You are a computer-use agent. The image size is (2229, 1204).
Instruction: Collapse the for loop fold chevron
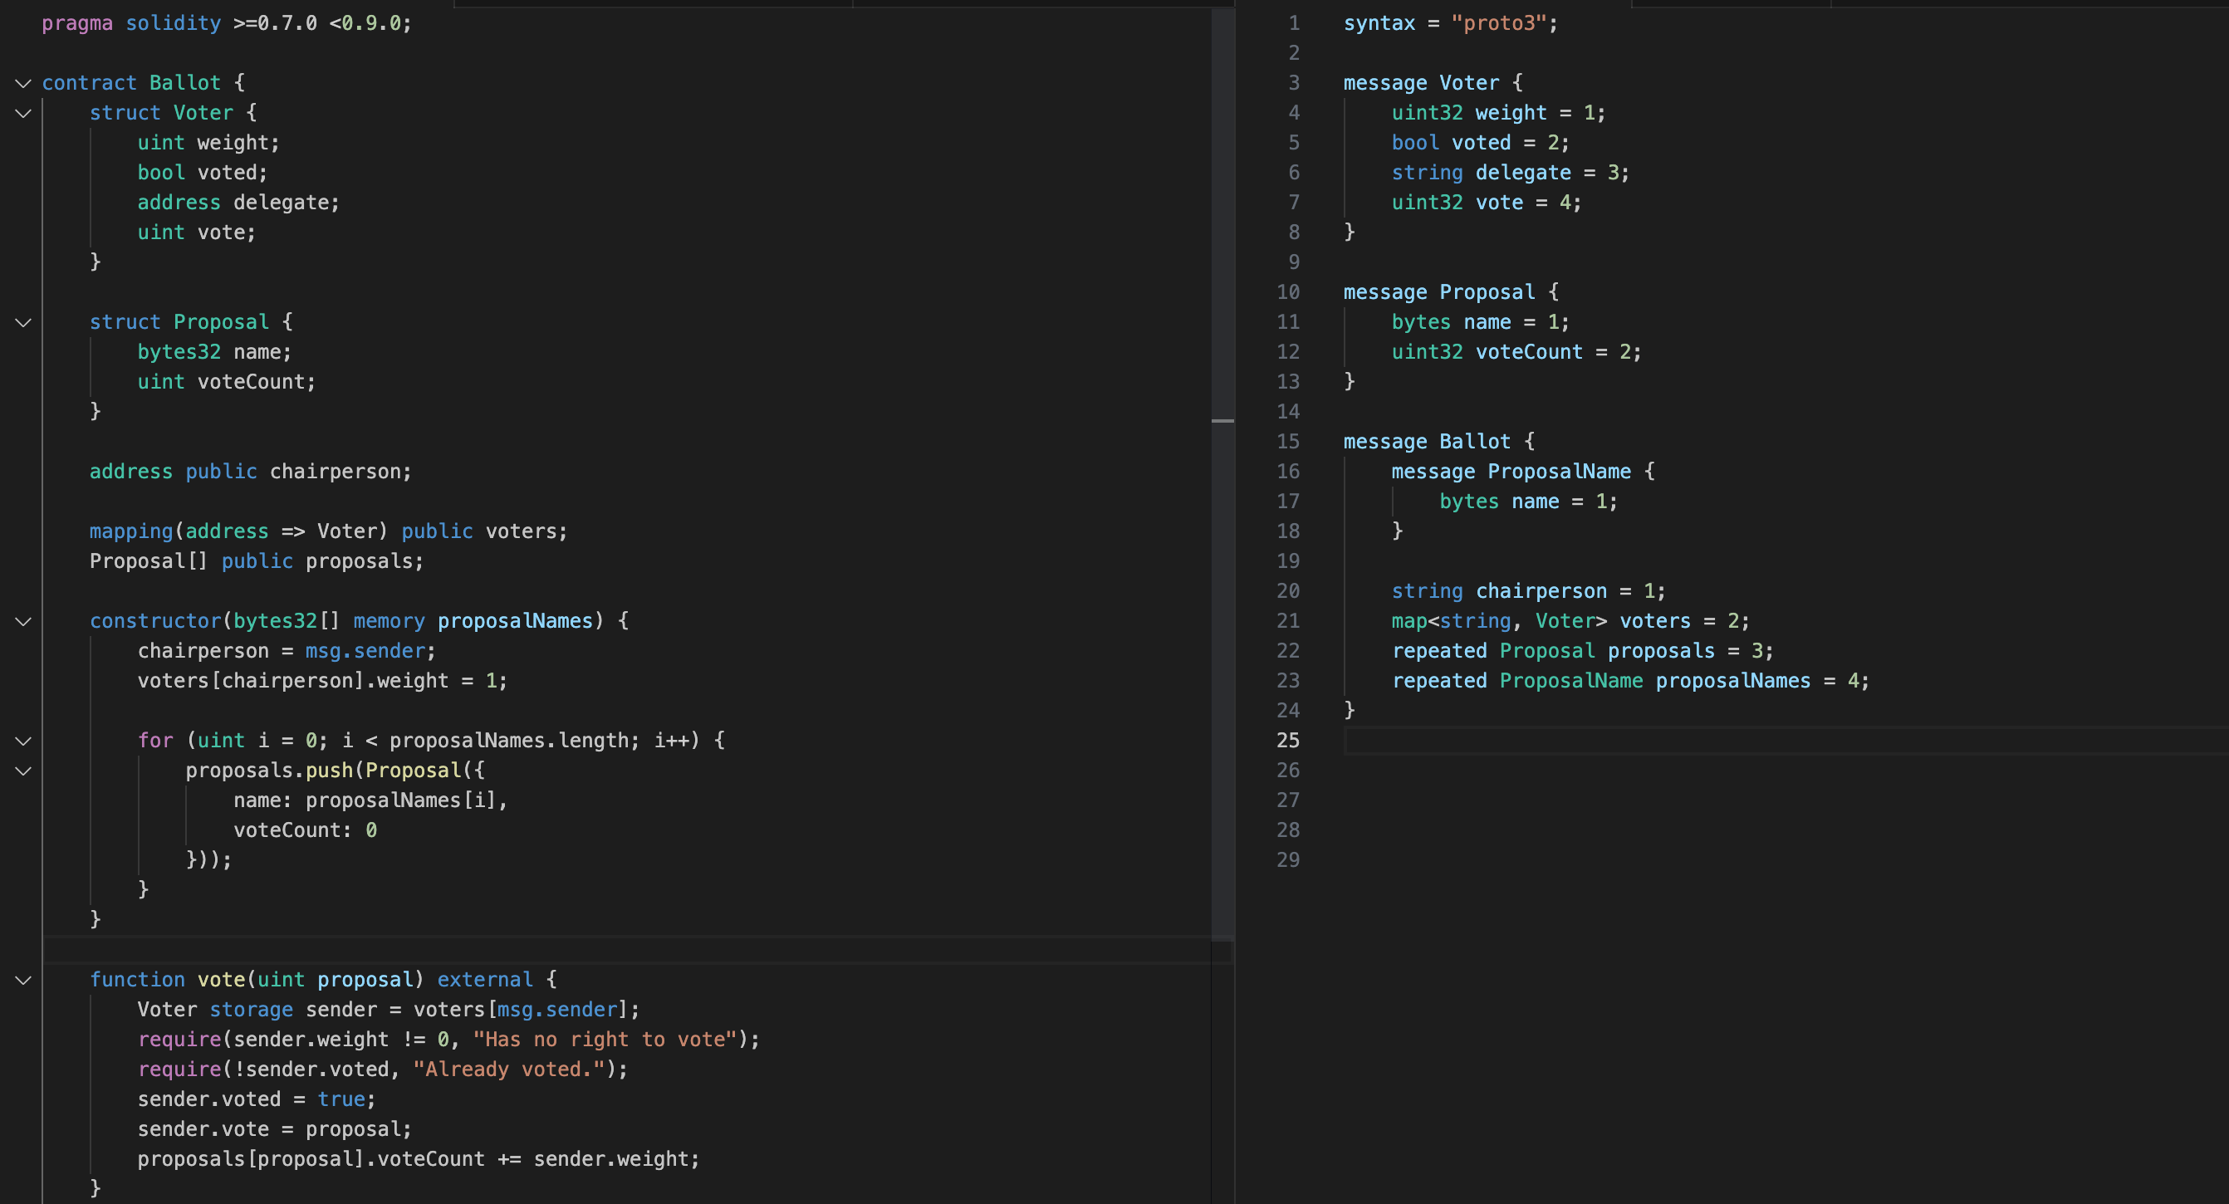point(23,741)
